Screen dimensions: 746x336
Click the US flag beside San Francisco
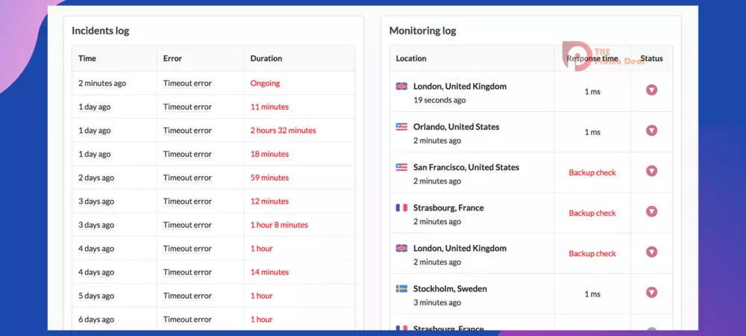pos(401,167)
